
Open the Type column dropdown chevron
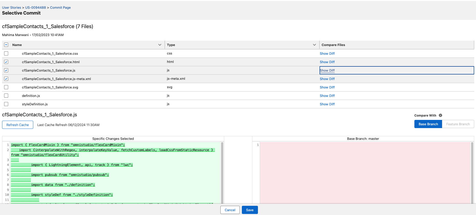pyautogui.click(x=314, y=45)
